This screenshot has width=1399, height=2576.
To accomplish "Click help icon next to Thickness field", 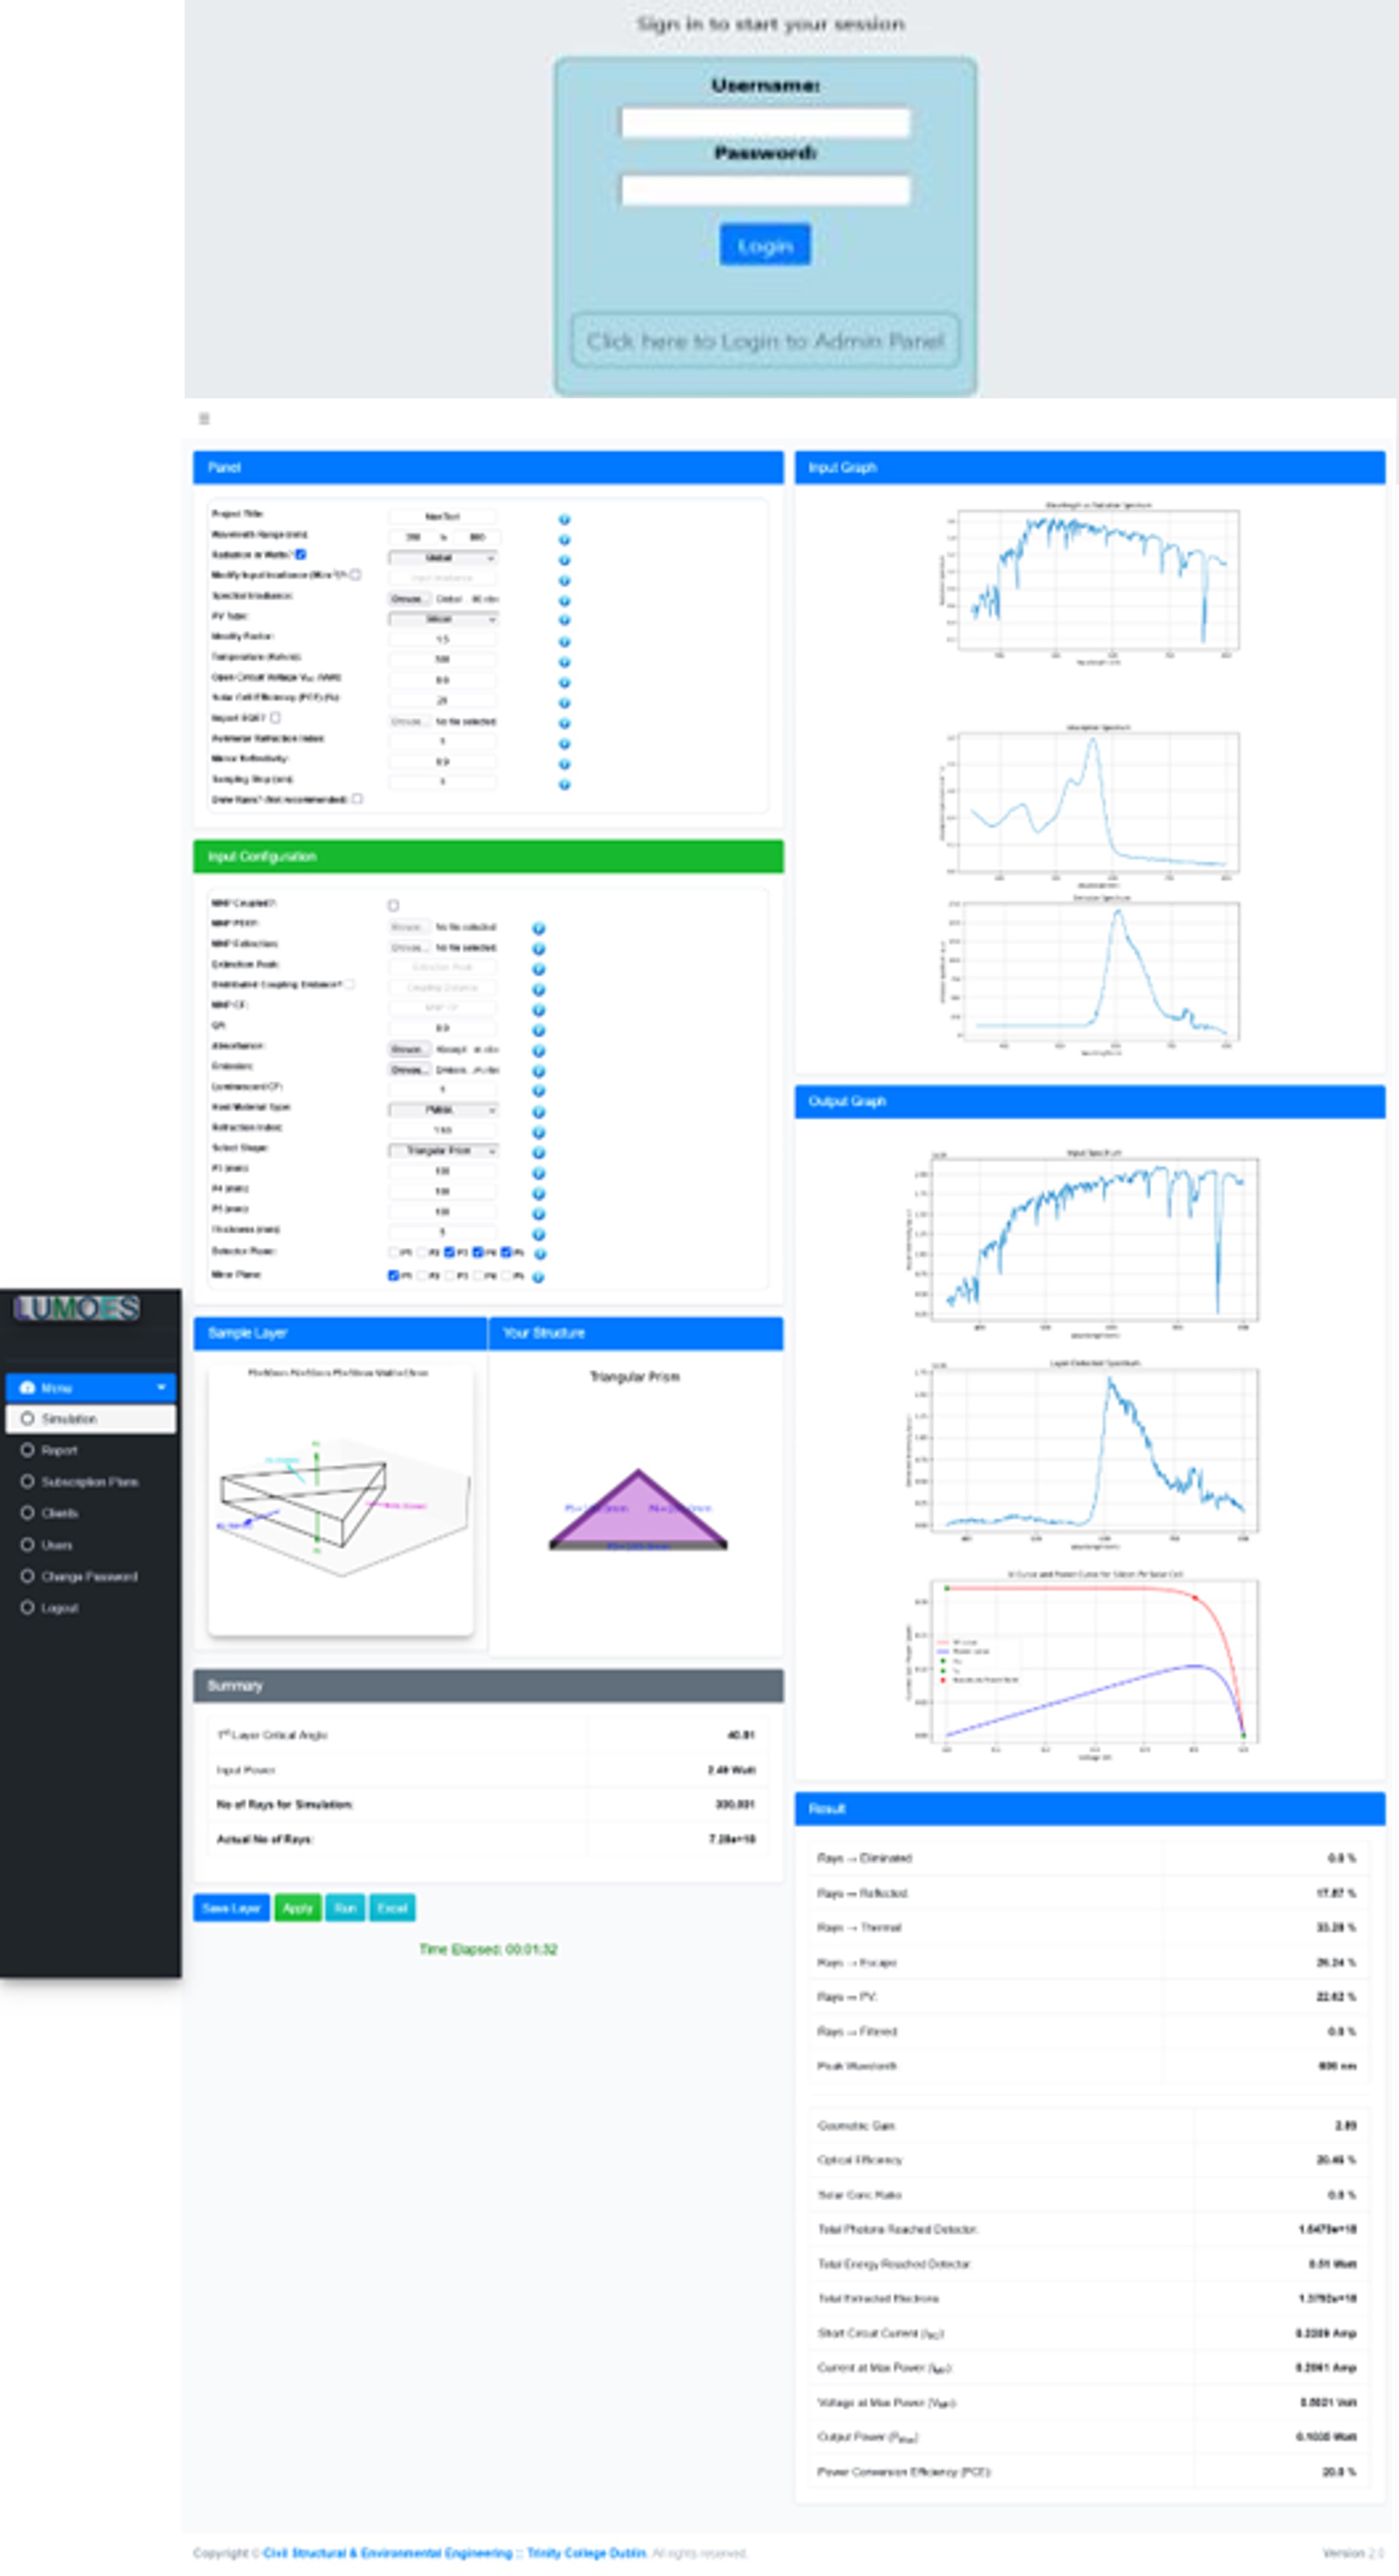I will pyautogui.click(x=538, y=1234).
